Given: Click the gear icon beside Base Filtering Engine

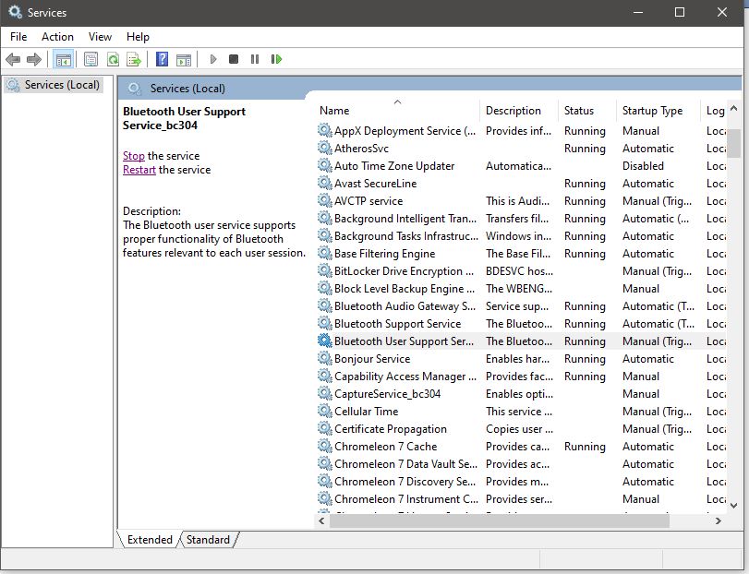Looking at the screenshot, I should tap(325, 254).
